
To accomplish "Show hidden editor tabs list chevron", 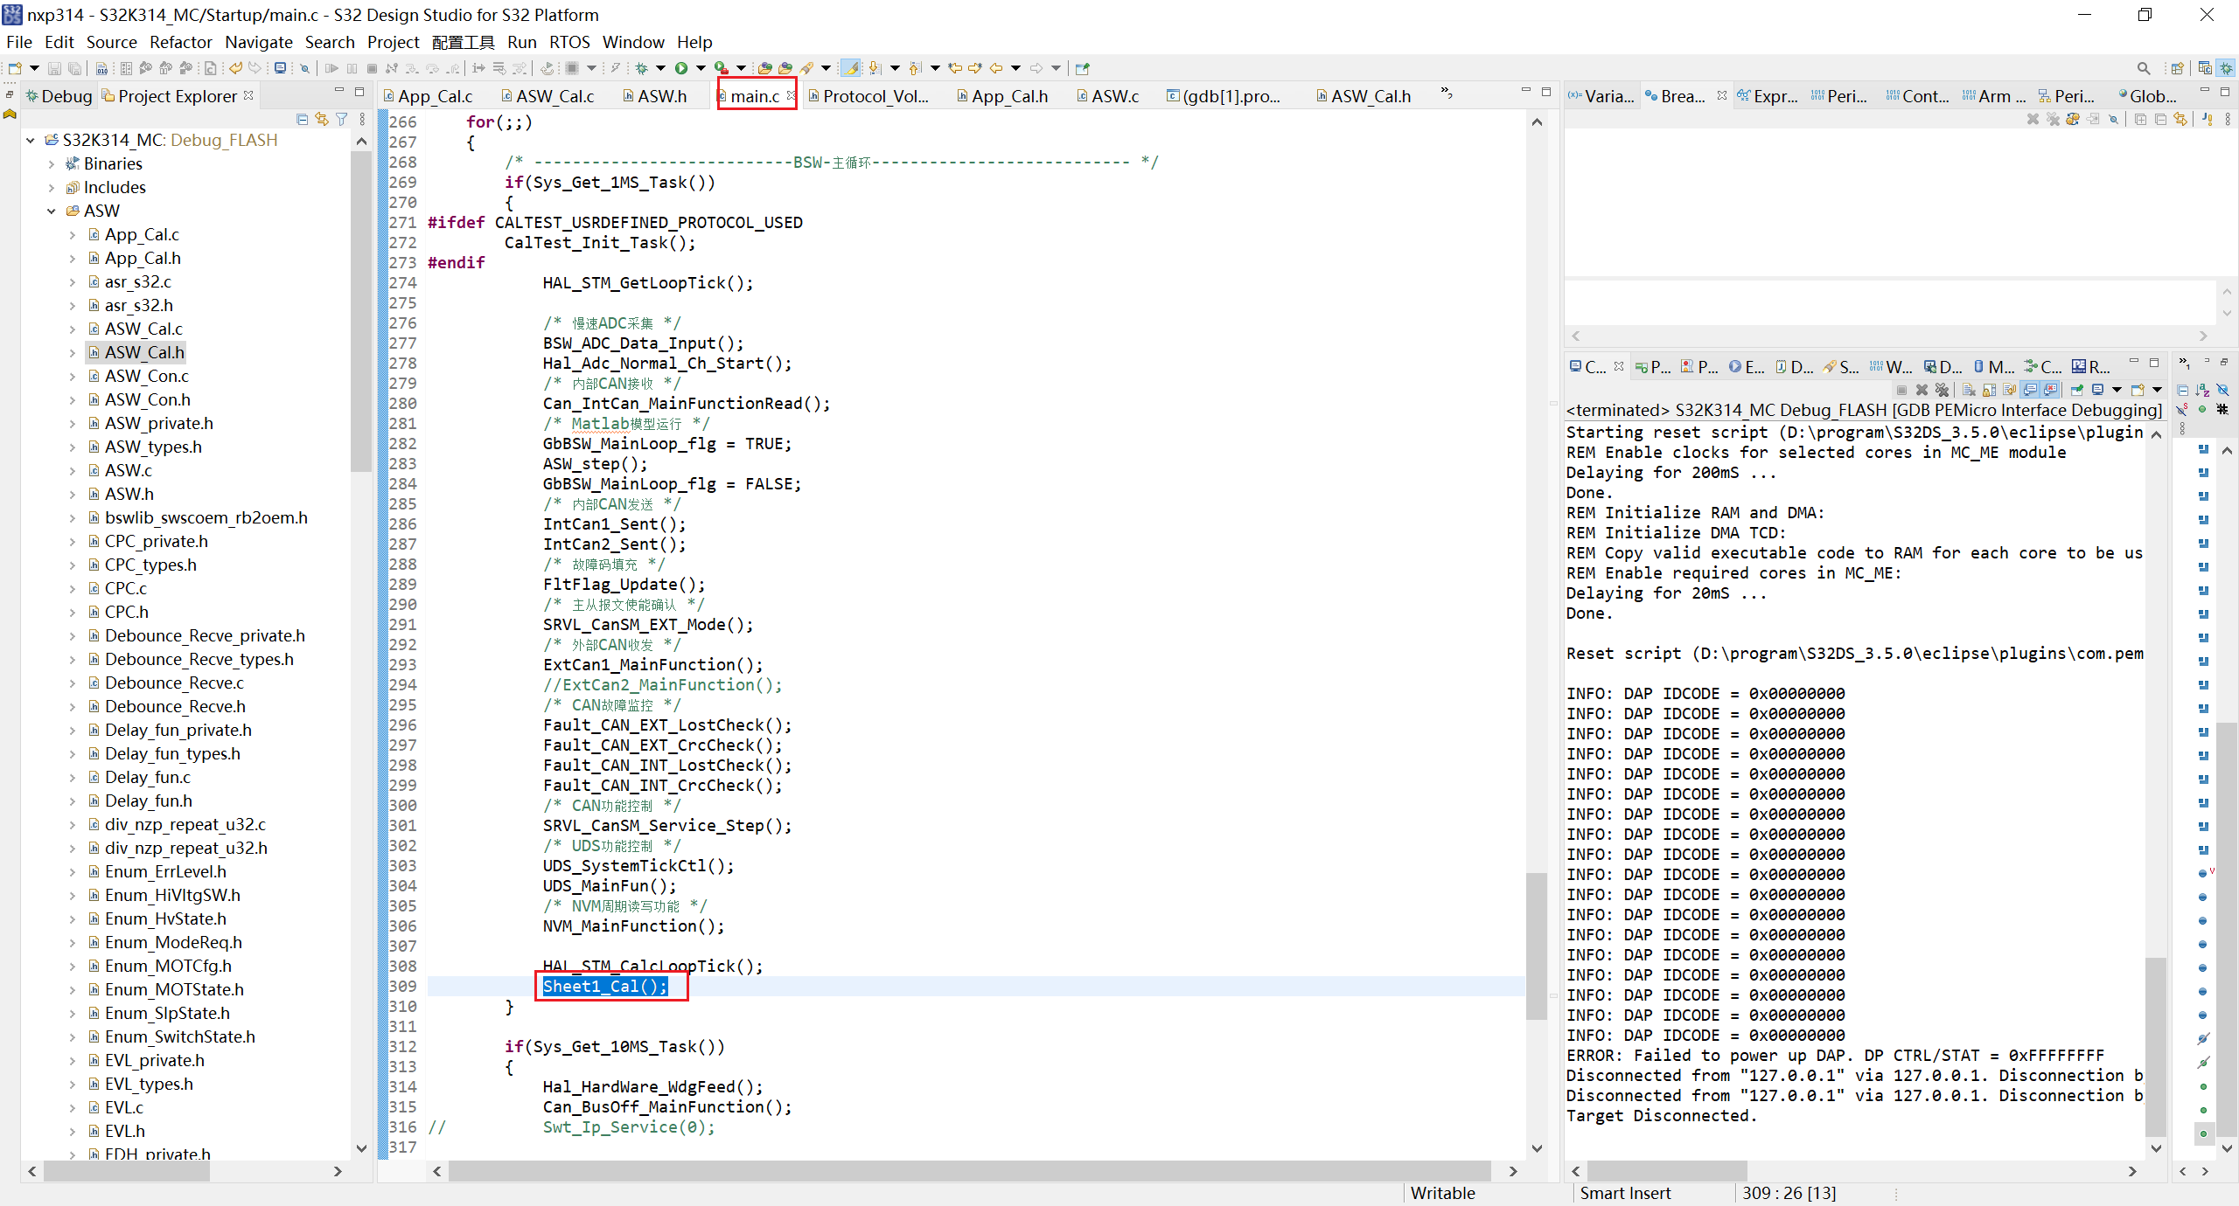I will click(1447, 93).
